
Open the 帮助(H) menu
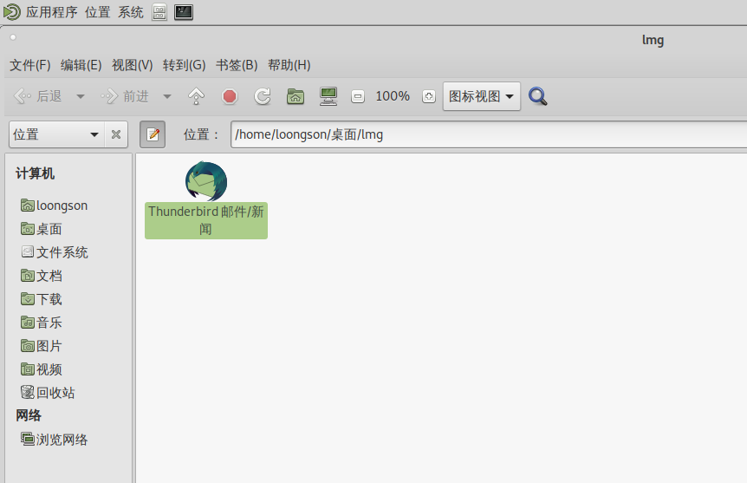coord(289,65)
